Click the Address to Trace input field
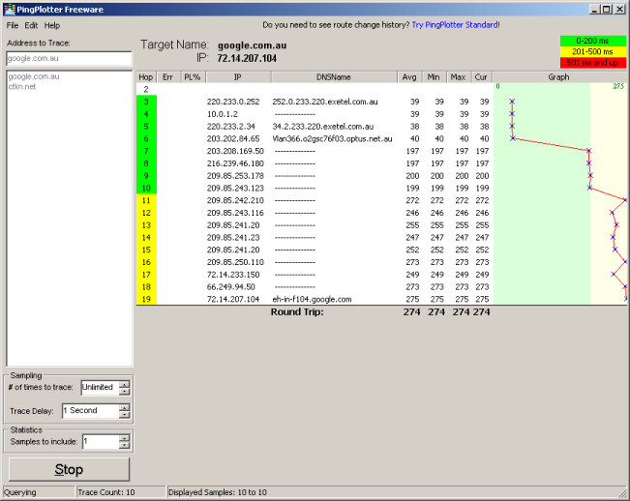The width and height of the screenshot is (630, 501). click(x=69, y=58)
